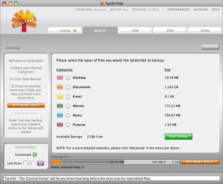Click the Overview heading
This screenshot has height=184, width=223.
coord(13,48)
